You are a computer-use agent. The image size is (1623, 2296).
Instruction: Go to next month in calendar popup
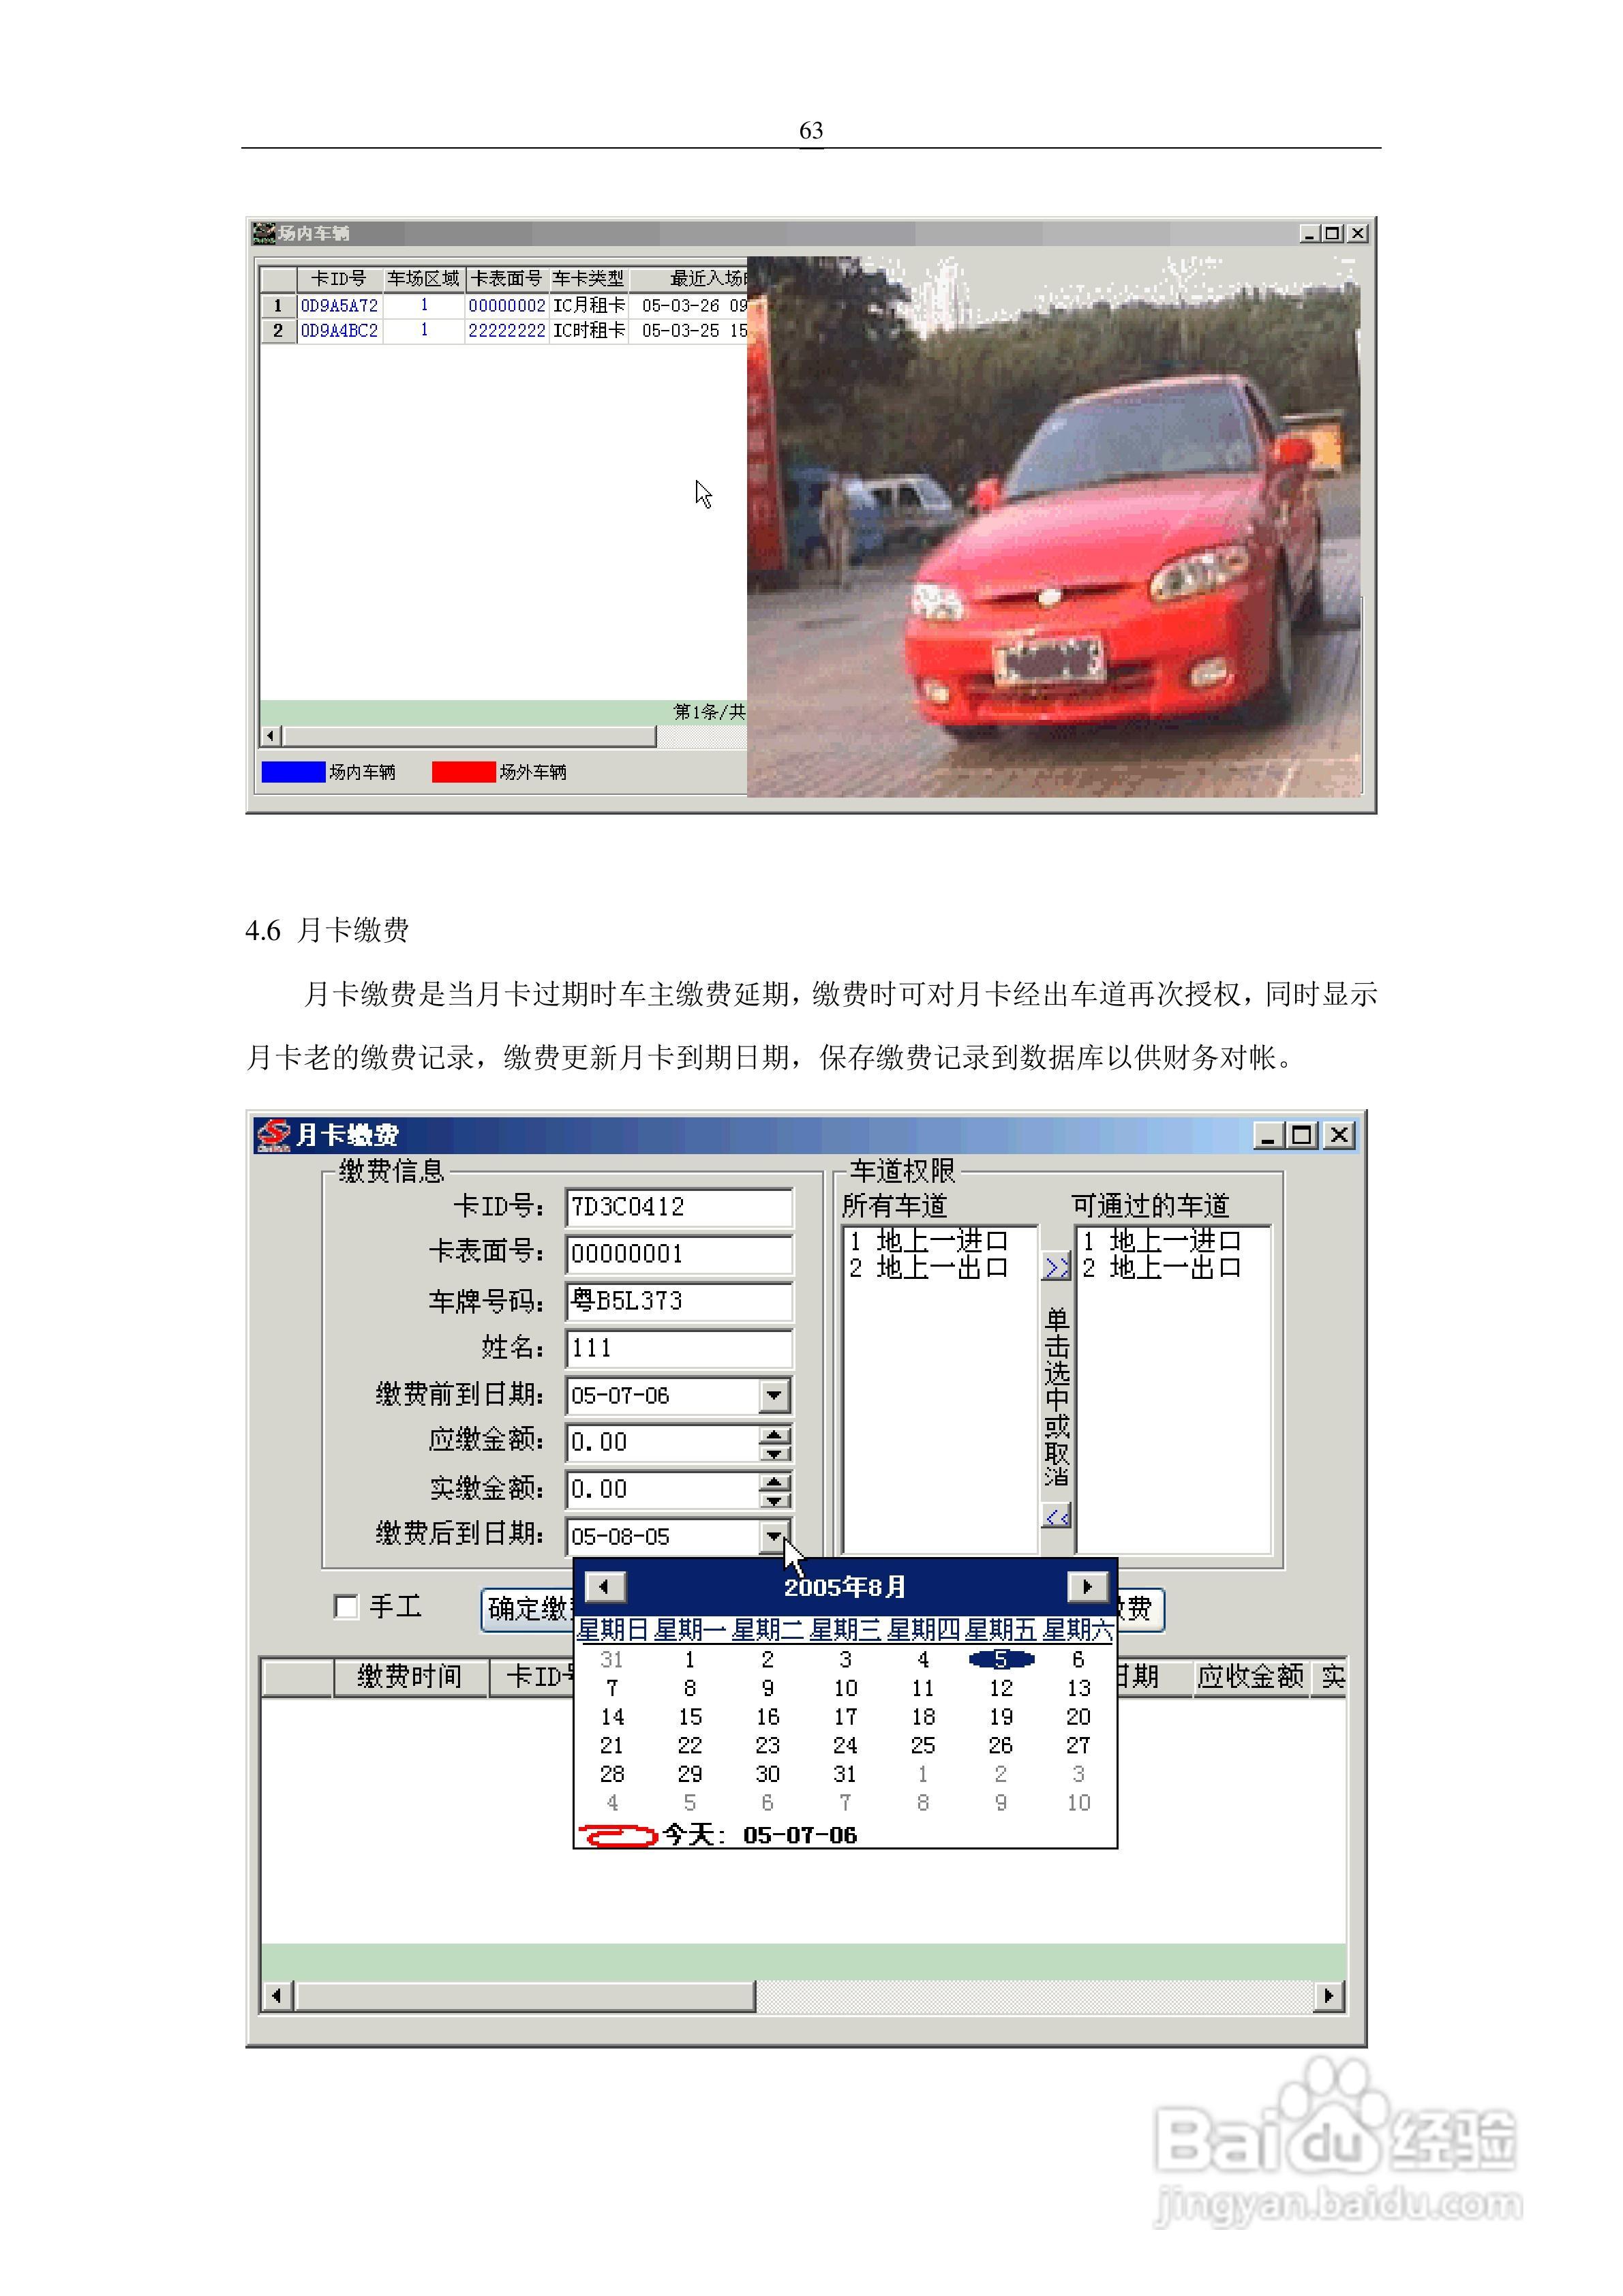[1087, 1585]
